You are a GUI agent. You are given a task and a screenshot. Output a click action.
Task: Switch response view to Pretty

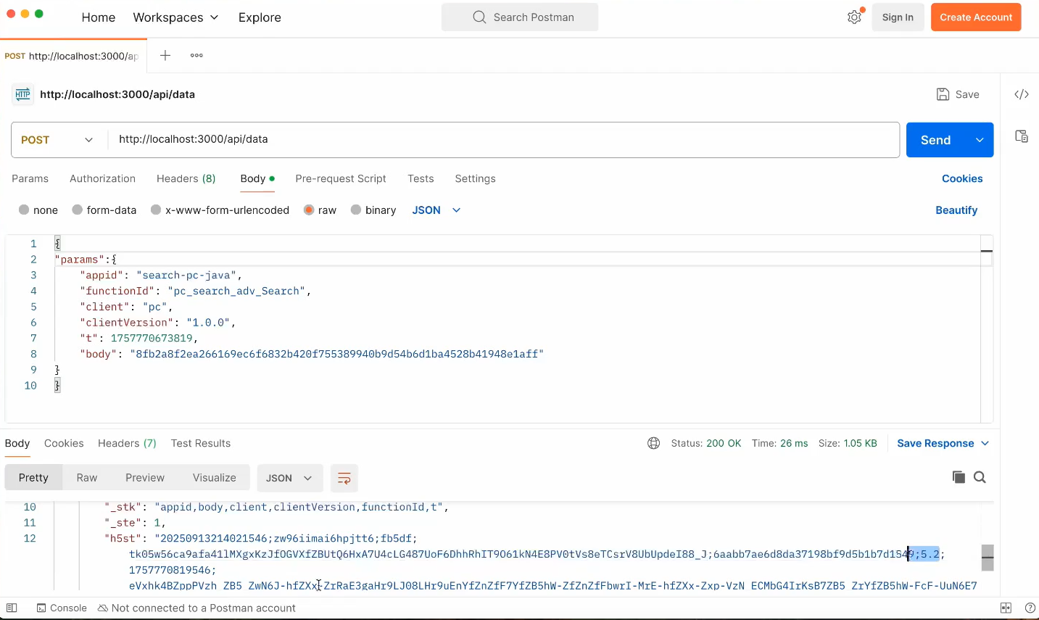pyautogui.click(x=33, y=478)
